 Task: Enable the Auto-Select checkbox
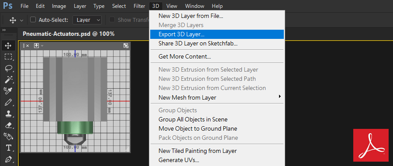[33, 20]
